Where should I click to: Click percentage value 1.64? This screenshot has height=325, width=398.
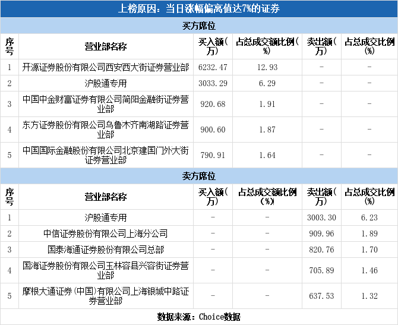pos(267,155)
